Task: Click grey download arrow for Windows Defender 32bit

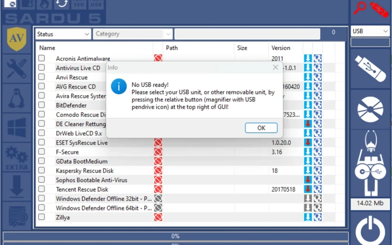Action: [x=308, y=198]
